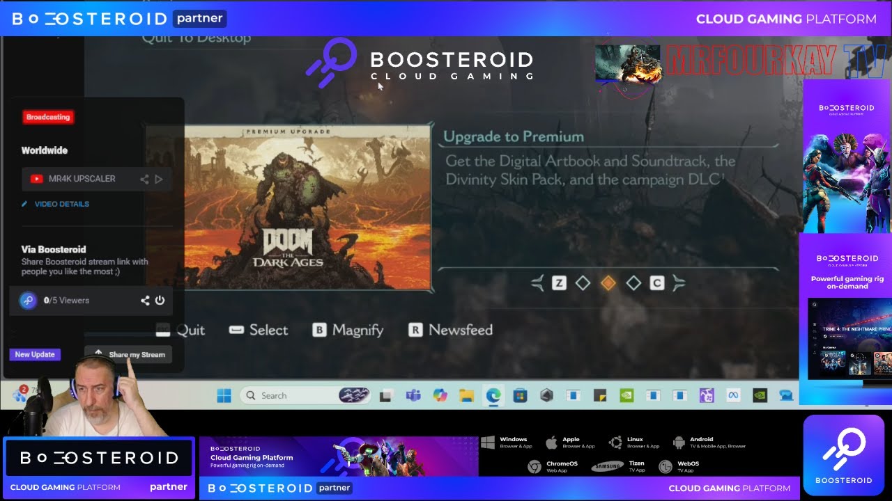This screenshot has height=501, width=892.
Task: Select the highlighted orange diamond page indicator
Action: [x=608, y=283]
